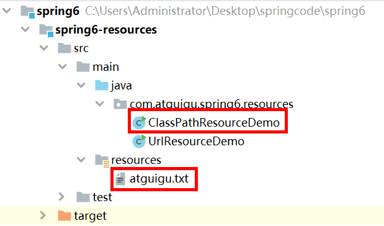Screen dimensions: 384x226
Task: Select ClassPathResourceDemo in the project tree
Action: pos(214,122)
